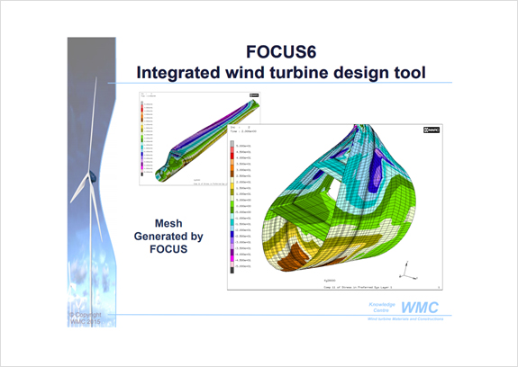
Task: Open the full blade stress plot thumbnail
Action: tap(199, 139)
